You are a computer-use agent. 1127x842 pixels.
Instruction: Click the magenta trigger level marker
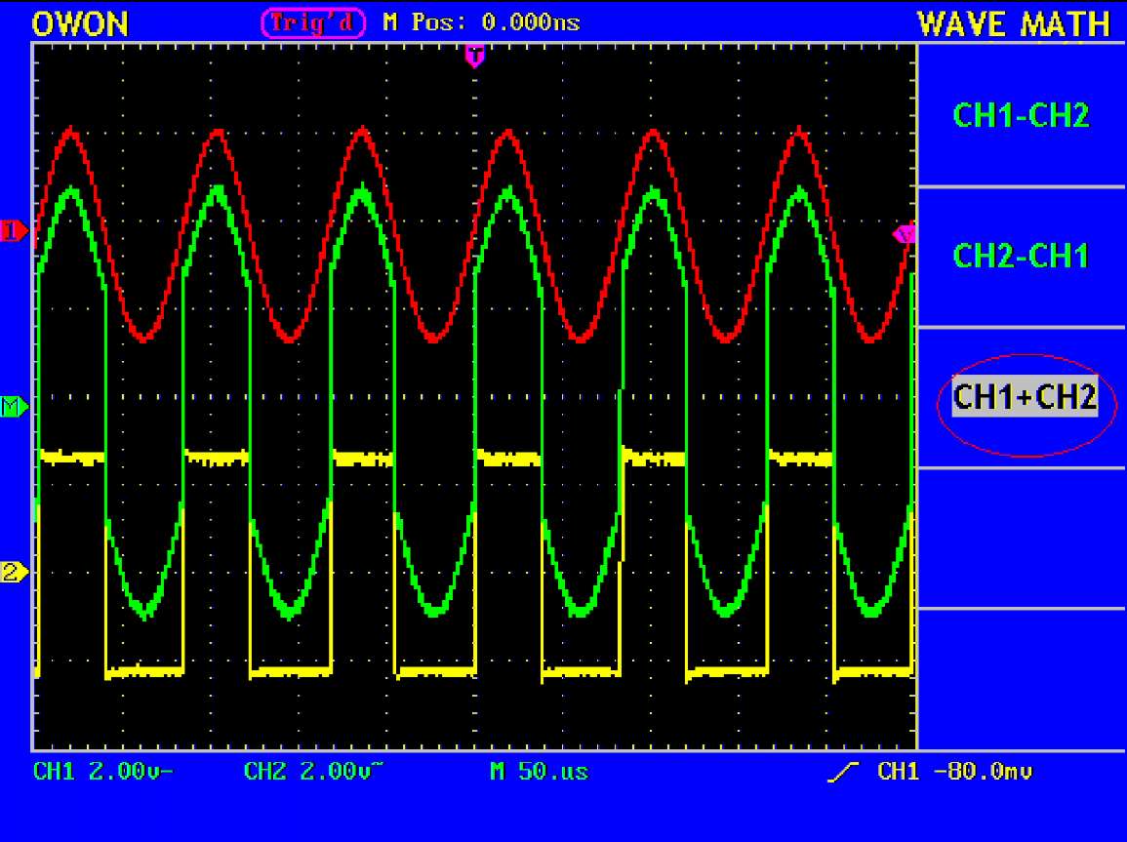(x=905, y=234)
